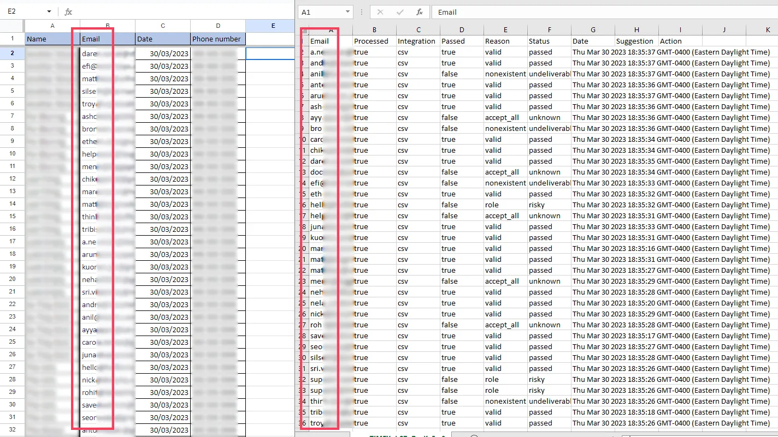This screenshot has height=437, width=778.
Task: Click the Enter checkmark in Excel's formula bar
Action: [400, 12]
